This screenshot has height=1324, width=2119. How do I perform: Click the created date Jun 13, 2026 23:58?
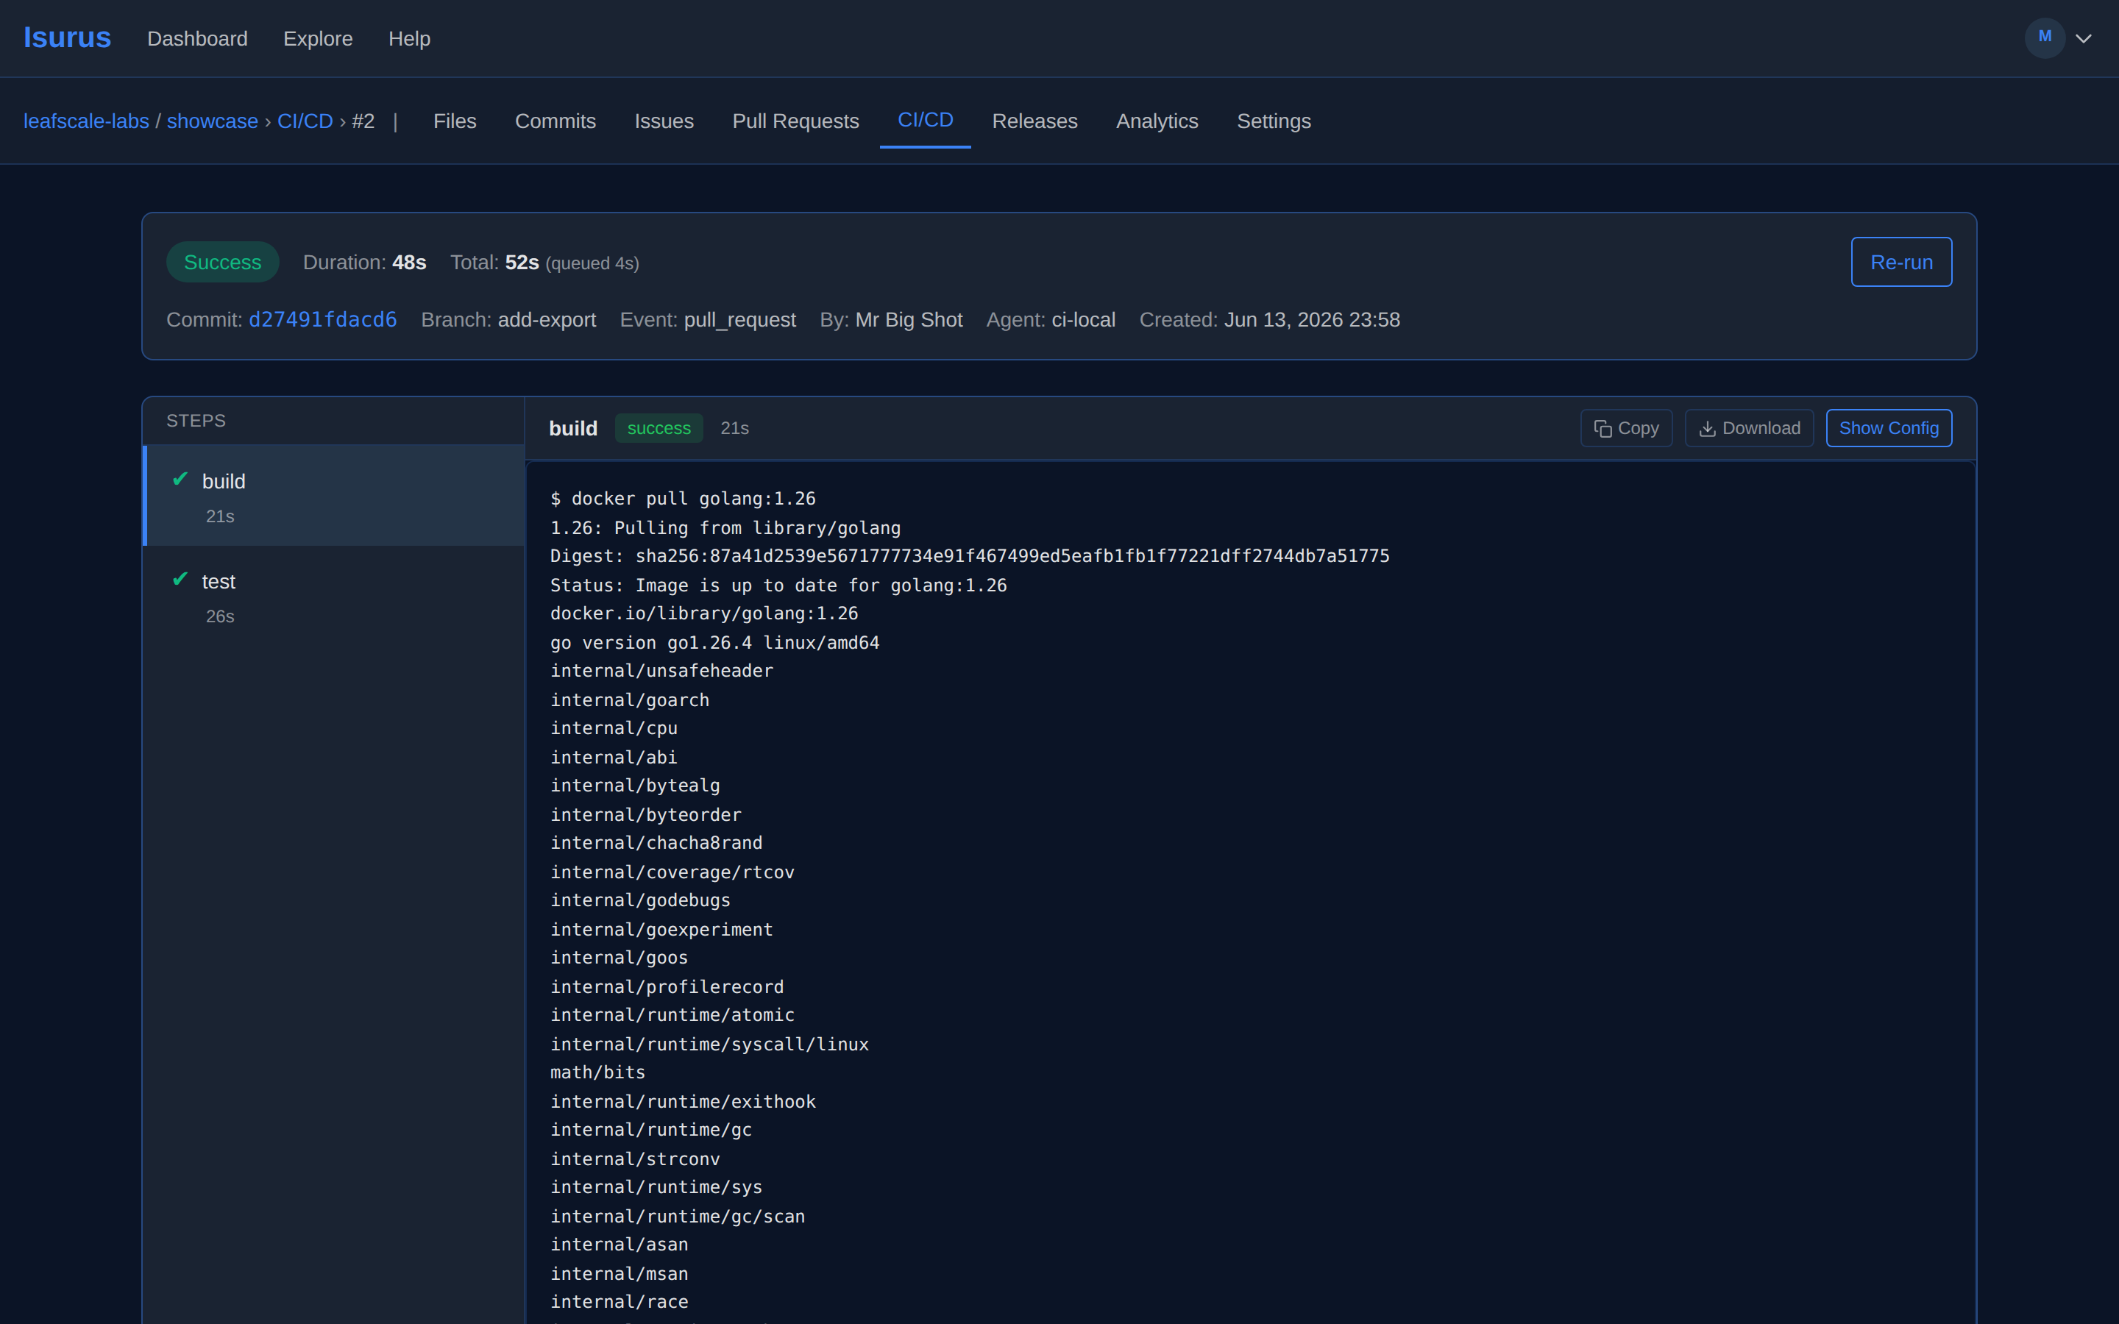pos(1312,320)
